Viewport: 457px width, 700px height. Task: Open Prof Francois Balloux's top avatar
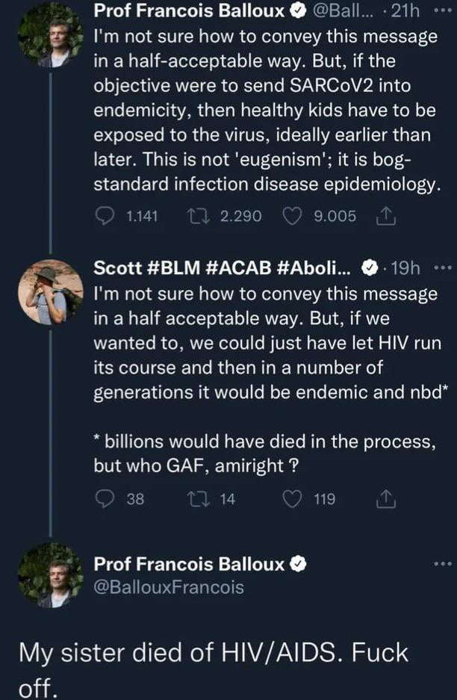pyautogui.click(x=50, y=35)
